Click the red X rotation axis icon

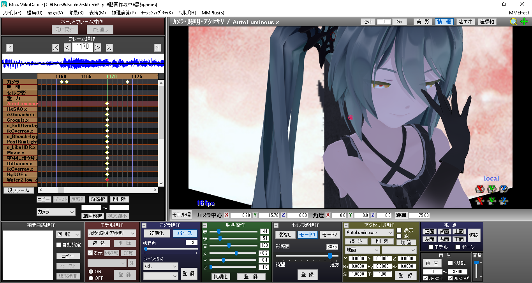[479, 189]
